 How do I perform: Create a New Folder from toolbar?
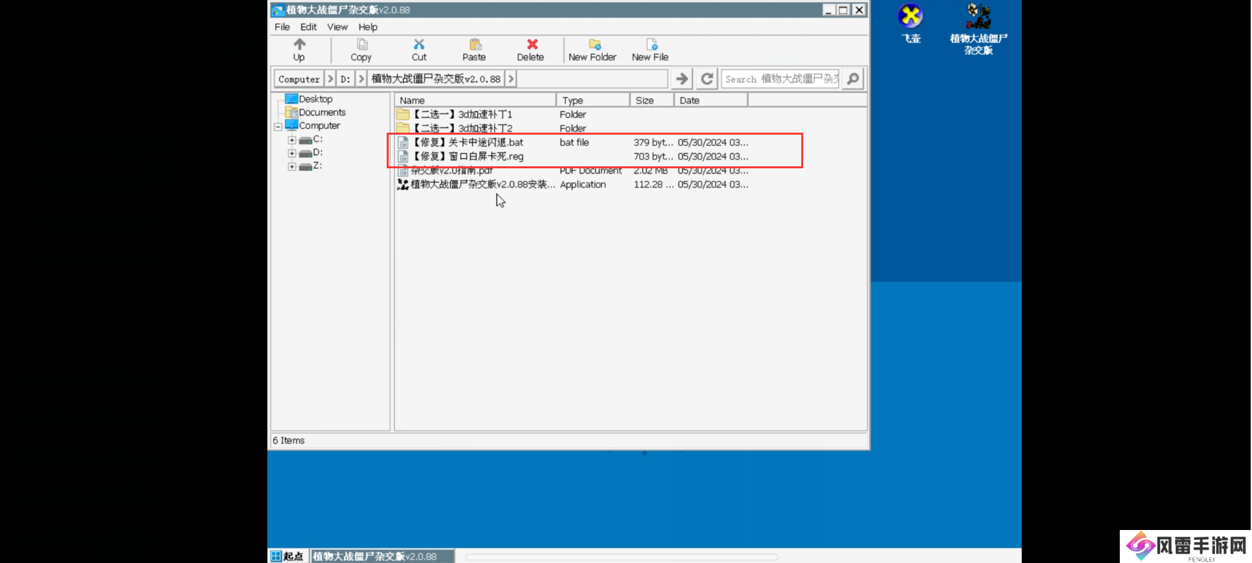(594, 45)
